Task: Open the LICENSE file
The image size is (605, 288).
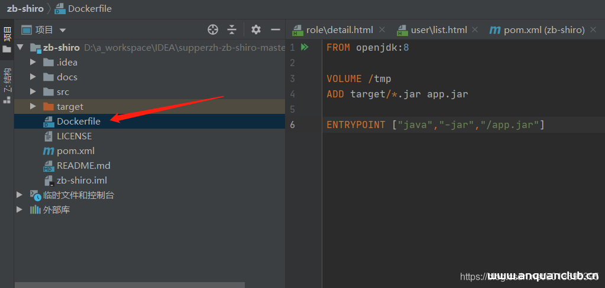Action: tap(74, 136)
